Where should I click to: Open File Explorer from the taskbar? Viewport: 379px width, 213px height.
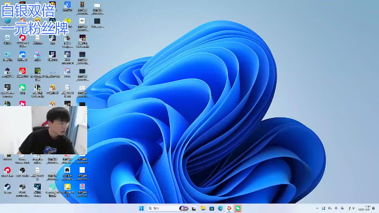point(203,208)
